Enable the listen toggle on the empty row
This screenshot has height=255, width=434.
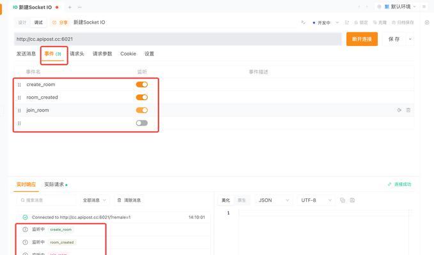(x=142, y=123)
